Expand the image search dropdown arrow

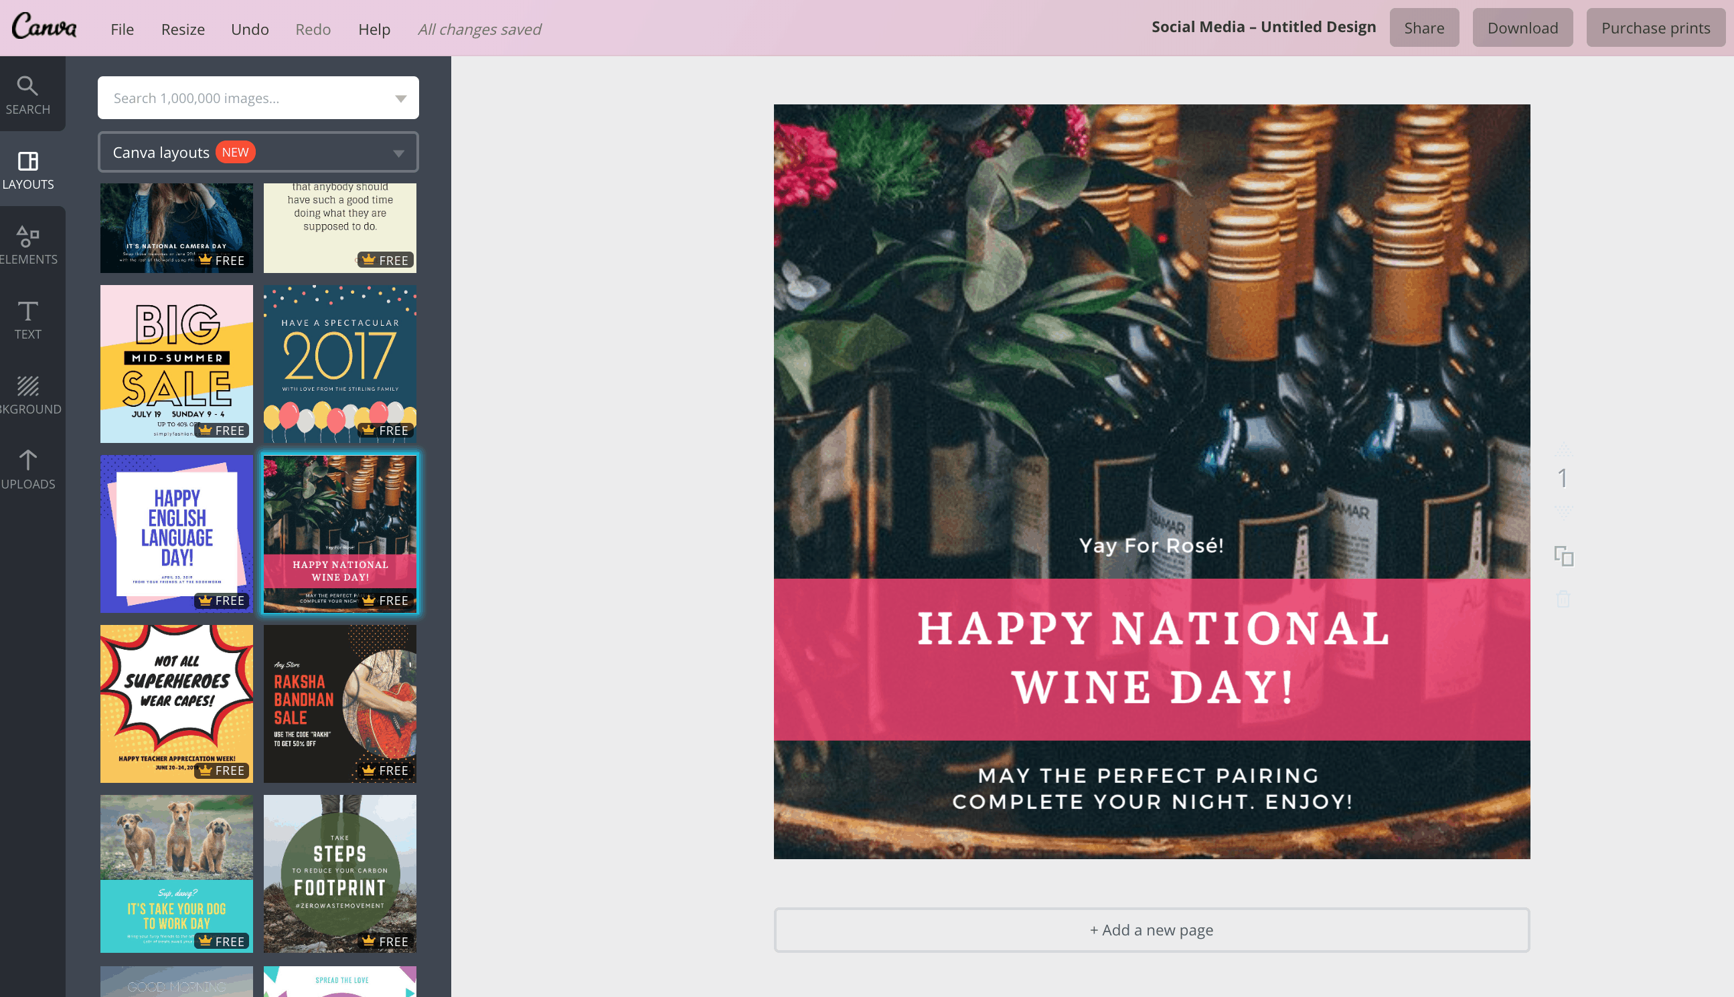(401, 98)
